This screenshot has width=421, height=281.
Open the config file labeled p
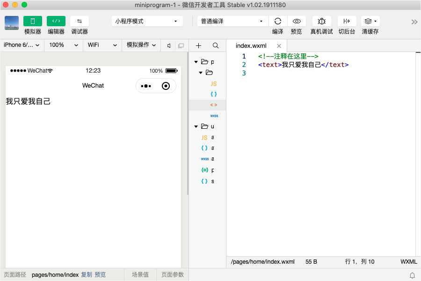coord(207,170)
